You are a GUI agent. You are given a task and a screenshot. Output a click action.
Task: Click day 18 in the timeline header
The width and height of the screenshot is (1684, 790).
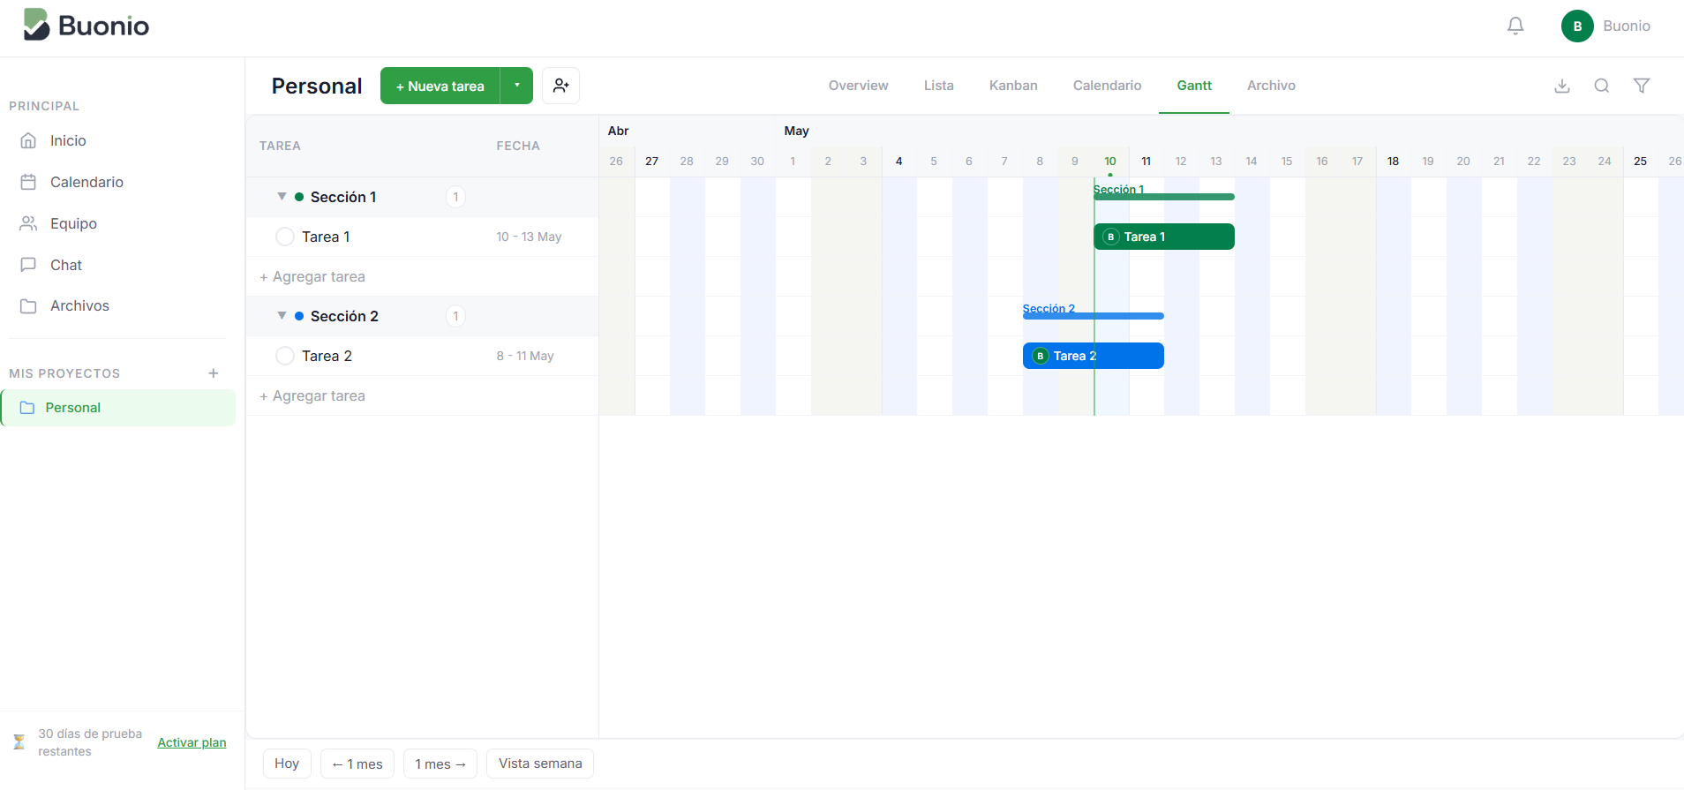[1393, 162]
